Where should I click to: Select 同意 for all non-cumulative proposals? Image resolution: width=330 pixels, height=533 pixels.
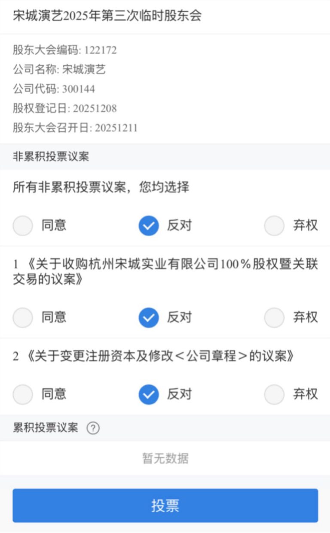(23, 226)
